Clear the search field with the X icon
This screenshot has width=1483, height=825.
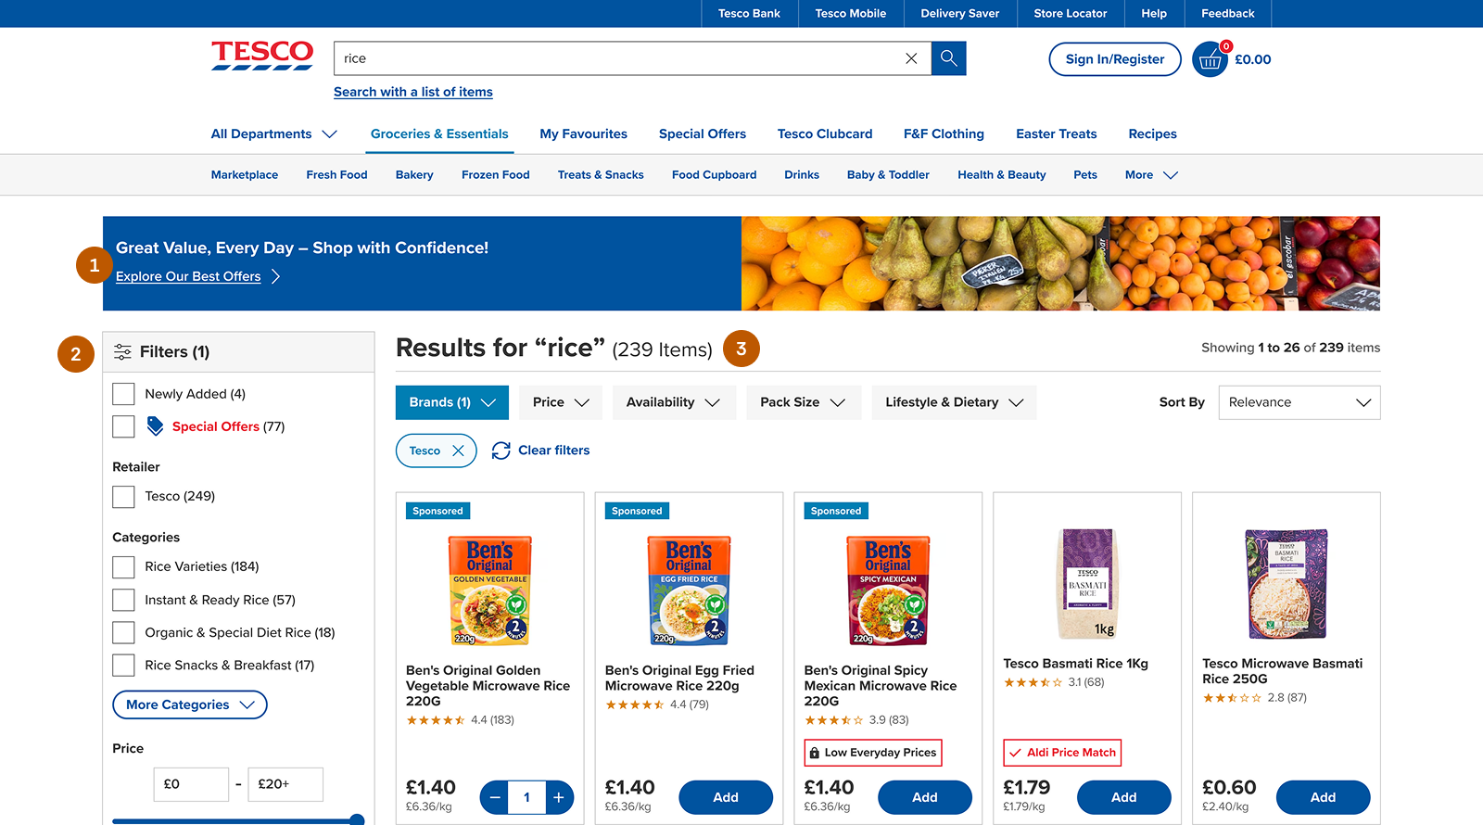pyautogui.click(x=910, y=57)
